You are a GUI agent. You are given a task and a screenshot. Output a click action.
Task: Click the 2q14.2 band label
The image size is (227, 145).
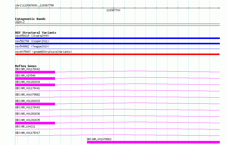pyautogui.click(x=20, y=22)
